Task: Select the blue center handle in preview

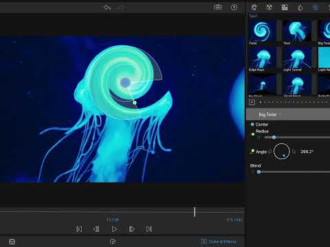Action: pyautogui.click(x=125, y=82)
